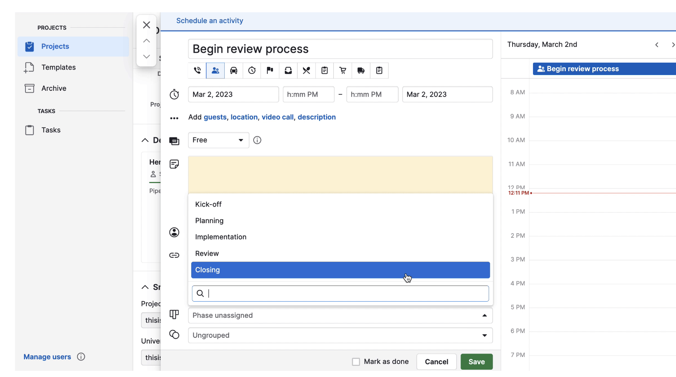Click the Save button

click(476, 362)
